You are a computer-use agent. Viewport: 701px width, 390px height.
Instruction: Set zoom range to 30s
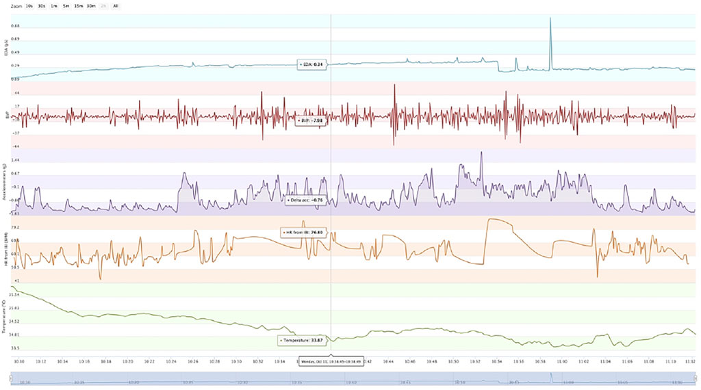42,6
